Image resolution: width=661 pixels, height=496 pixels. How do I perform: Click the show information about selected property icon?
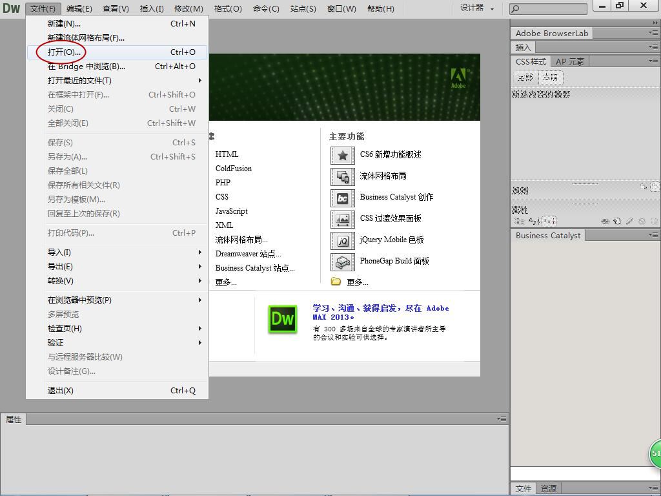tap(644, 187)
